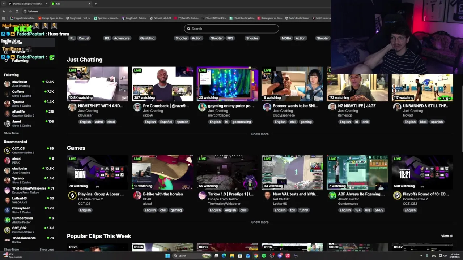The image size is (463, 260).
Task: Click the goonmaxing tag
Action: 242,122
